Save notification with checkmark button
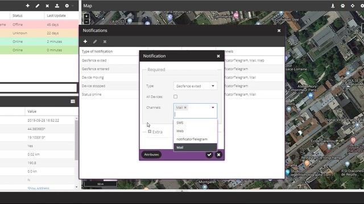The height and width of the screenshot is (204, 364). (209, 155)
